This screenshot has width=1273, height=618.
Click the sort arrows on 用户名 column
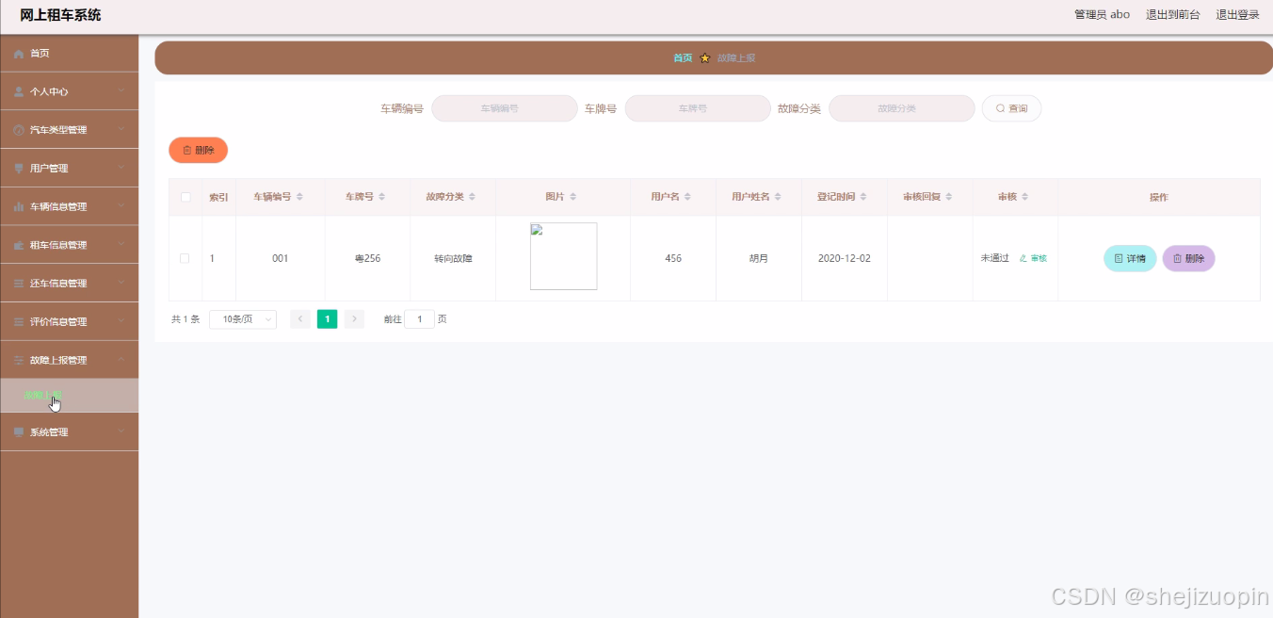(x=687, y=197)
